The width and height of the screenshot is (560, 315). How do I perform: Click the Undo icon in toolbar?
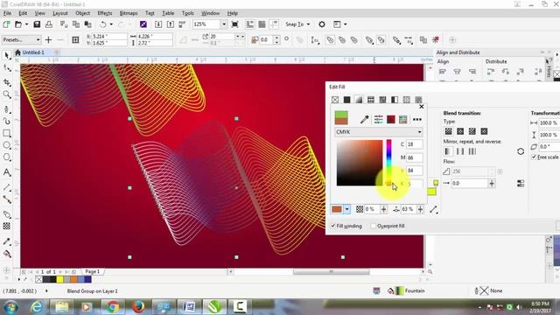tap(103, 24)
